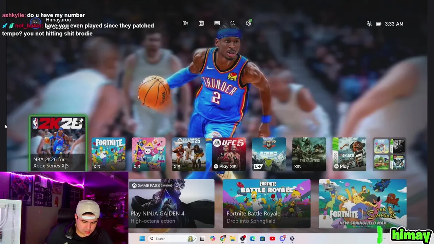Open the 4K capture app taskbar icon
Image resolution: width=434 pixels, height=244 pixels.
[x=292, y=239]
